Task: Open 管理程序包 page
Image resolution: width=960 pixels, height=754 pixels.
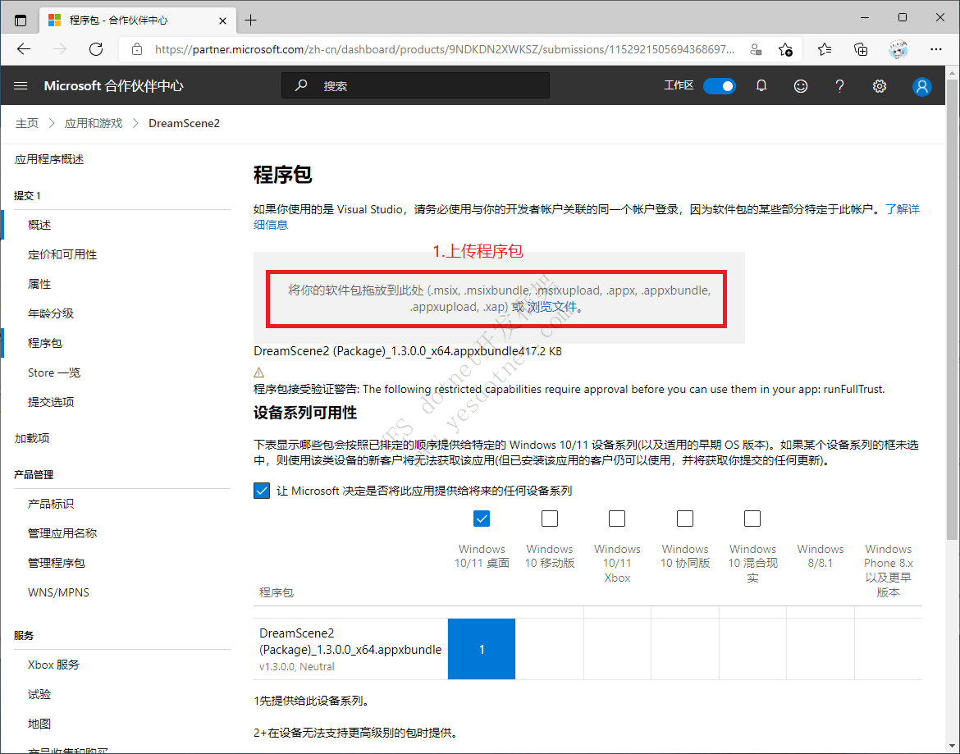Action: point(57,563)
